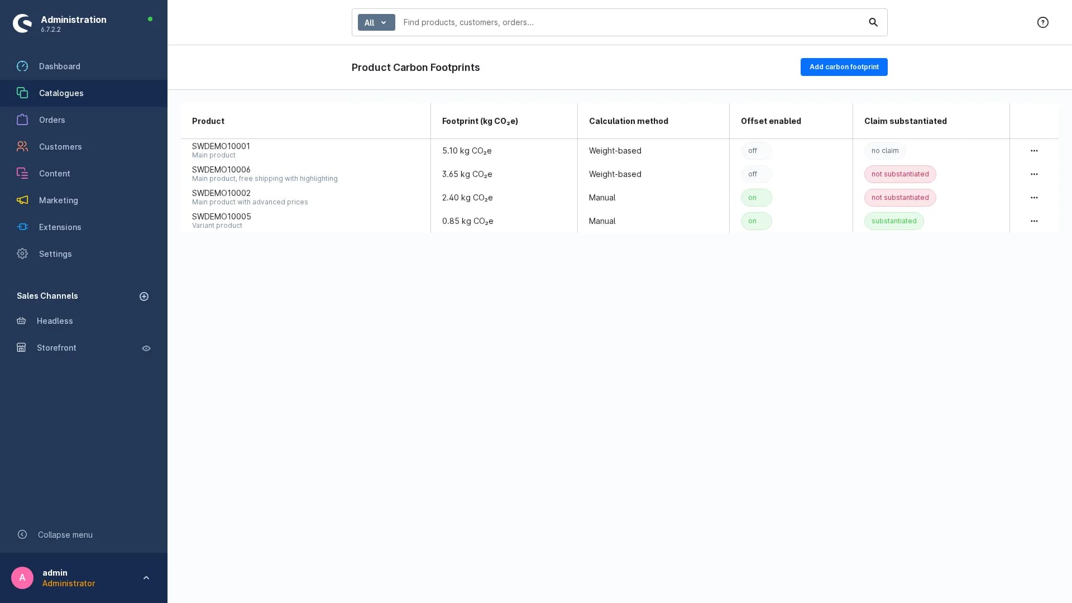Focus the search products input field
Image resolution: width=1072 pixels, height=603 pixels.
[x=631, y=22]
